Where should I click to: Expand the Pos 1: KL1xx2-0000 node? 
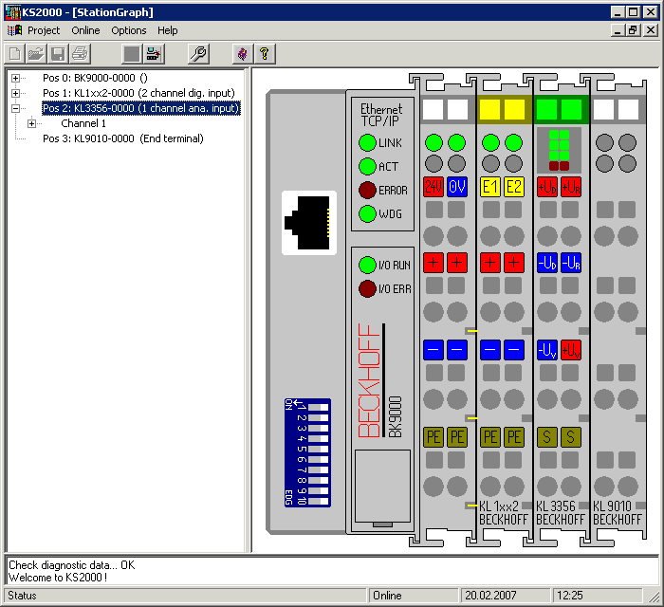tap(16, 93)
